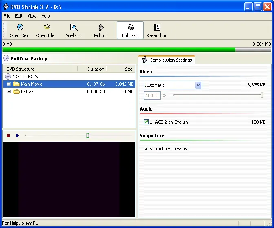
Task: Click the Size column header
Action: click(x=121, y=69)
